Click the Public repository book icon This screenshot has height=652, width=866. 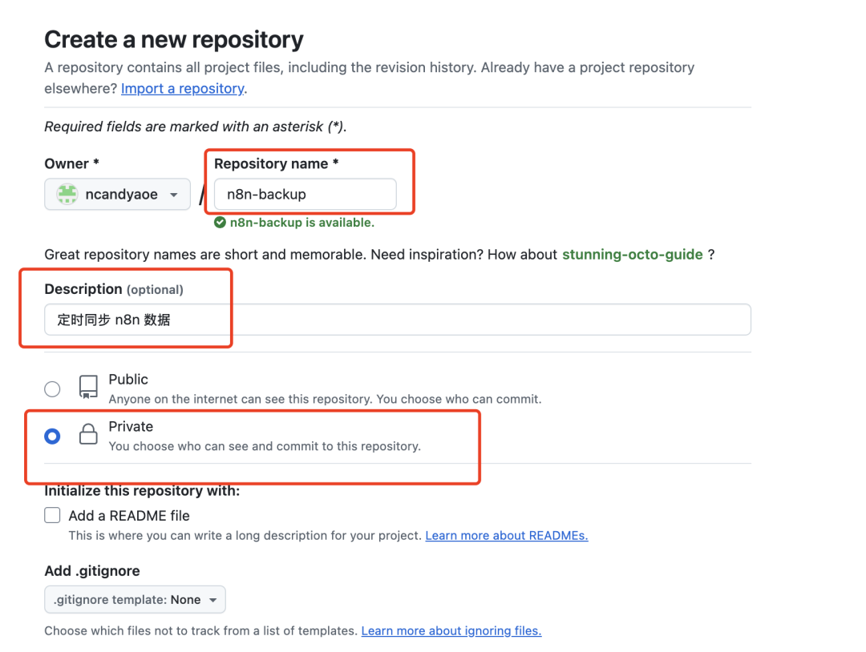coord(88,388)
